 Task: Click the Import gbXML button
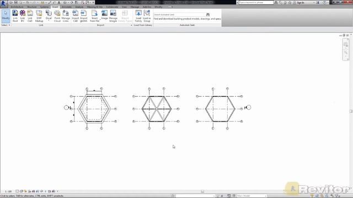(x=84, y=16)
